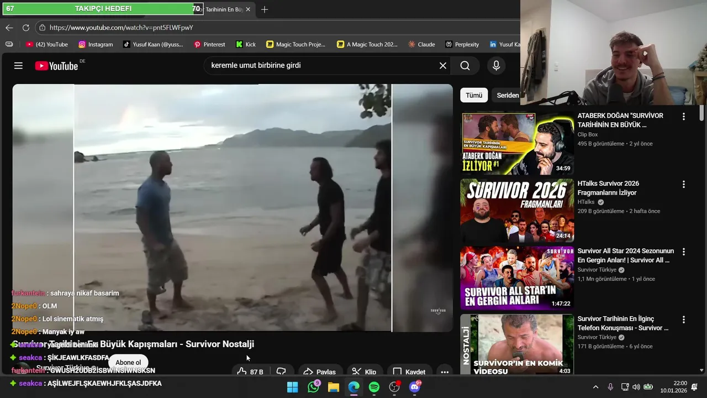
Task: Reload the YouTube page
Action: click(x=26, y=27)
